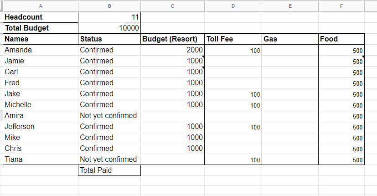Select column D header
Image resolution: width=377 pixels, height=196 pixels.
[233, 6]
